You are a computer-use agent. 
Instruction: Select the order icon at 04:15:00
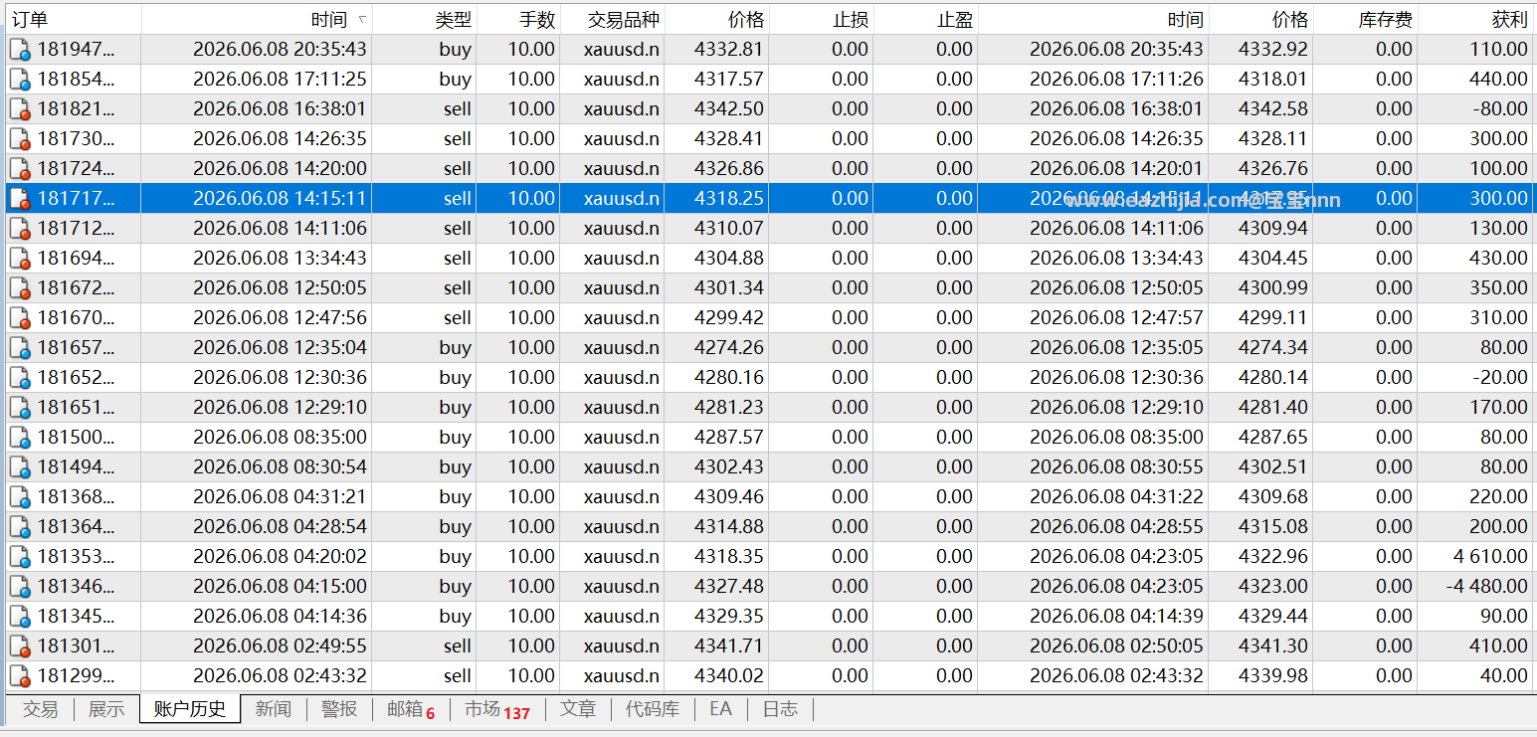point(19,587)
